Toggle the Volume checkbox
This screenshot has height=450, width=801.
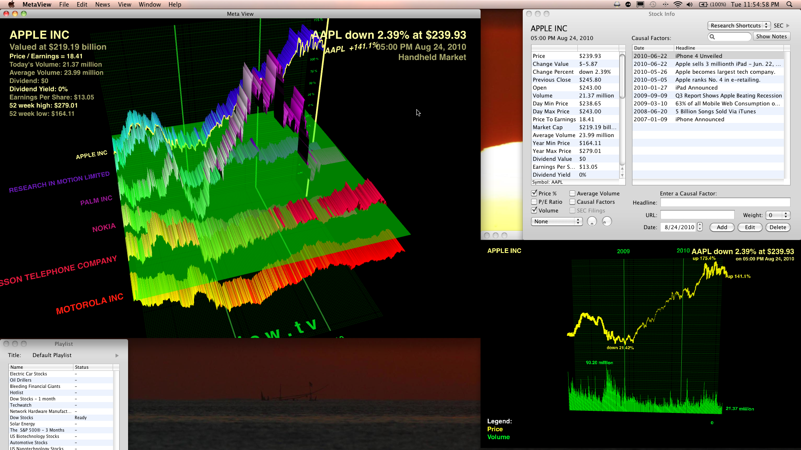[534, 210]
